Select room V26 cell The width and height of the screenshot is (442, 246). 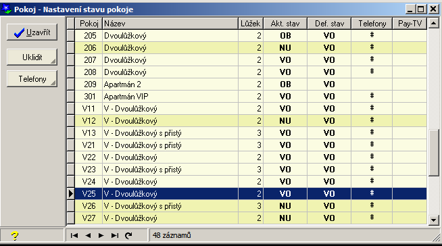(89, 206)
